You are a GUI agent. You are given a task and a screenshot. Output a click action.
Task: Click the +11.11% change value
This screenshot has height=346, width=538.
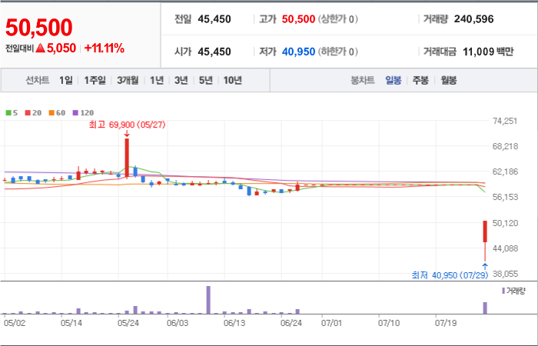105,48
